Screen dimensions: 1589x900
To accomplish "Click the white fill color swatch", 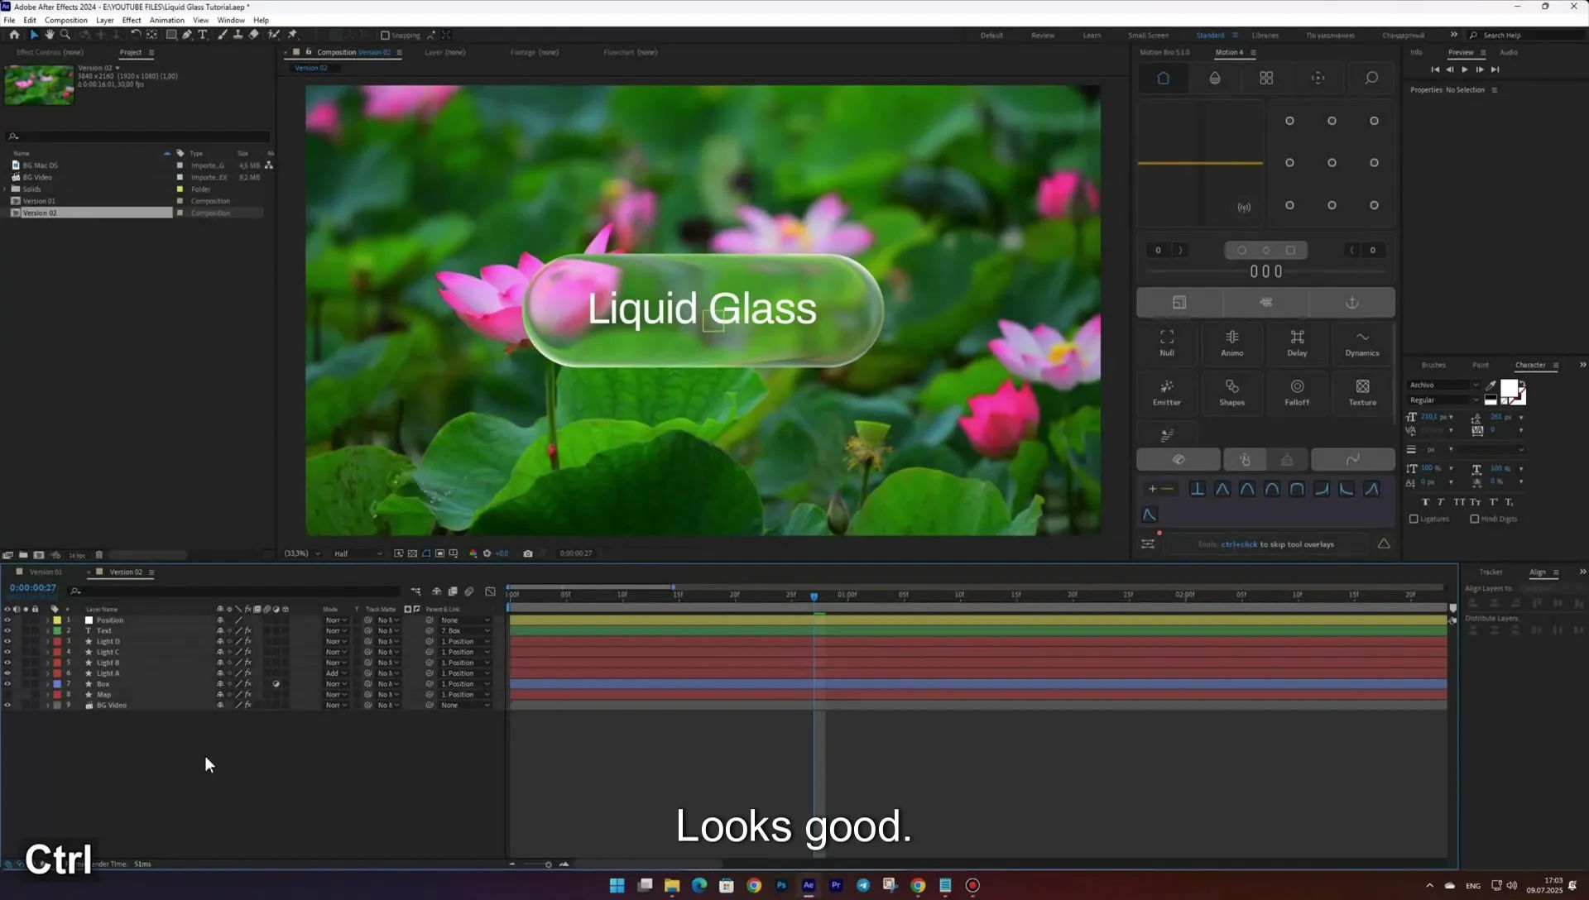I will [1509, 389].
